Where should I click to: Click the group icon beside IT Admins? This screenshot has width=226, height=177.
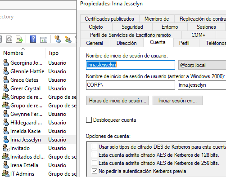(6, 173)
